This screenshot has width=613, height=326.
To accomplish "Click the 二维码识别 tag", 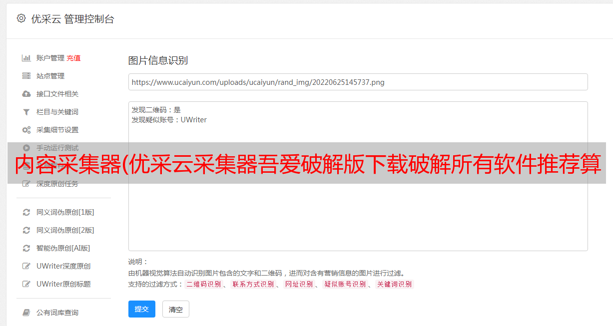I will (x=203, y=284).
